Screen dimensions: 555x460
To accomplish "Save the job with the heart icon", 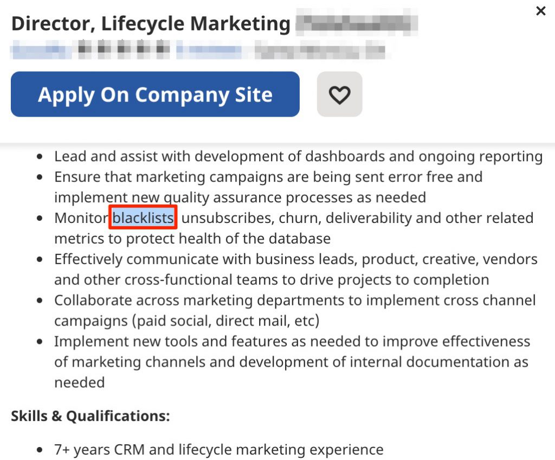I will pyautogui.click(x=339, y=94).
